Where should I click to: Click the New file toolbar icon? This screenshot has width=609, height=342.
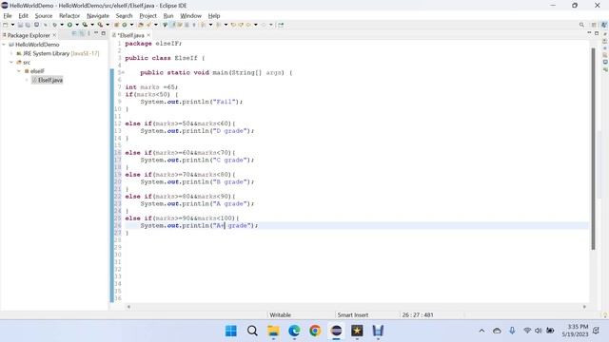[6, 25]
